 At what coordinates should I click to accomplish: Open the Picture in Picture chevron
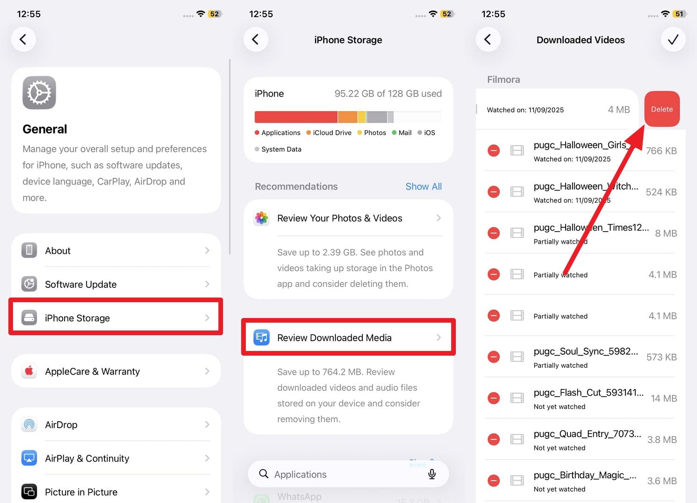click(207, 492)
